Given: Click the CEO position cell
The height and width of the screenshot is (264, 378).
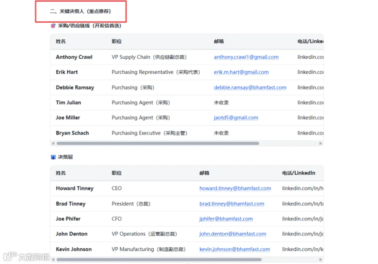Looking at the screenshot, I should tap(117, 188).
